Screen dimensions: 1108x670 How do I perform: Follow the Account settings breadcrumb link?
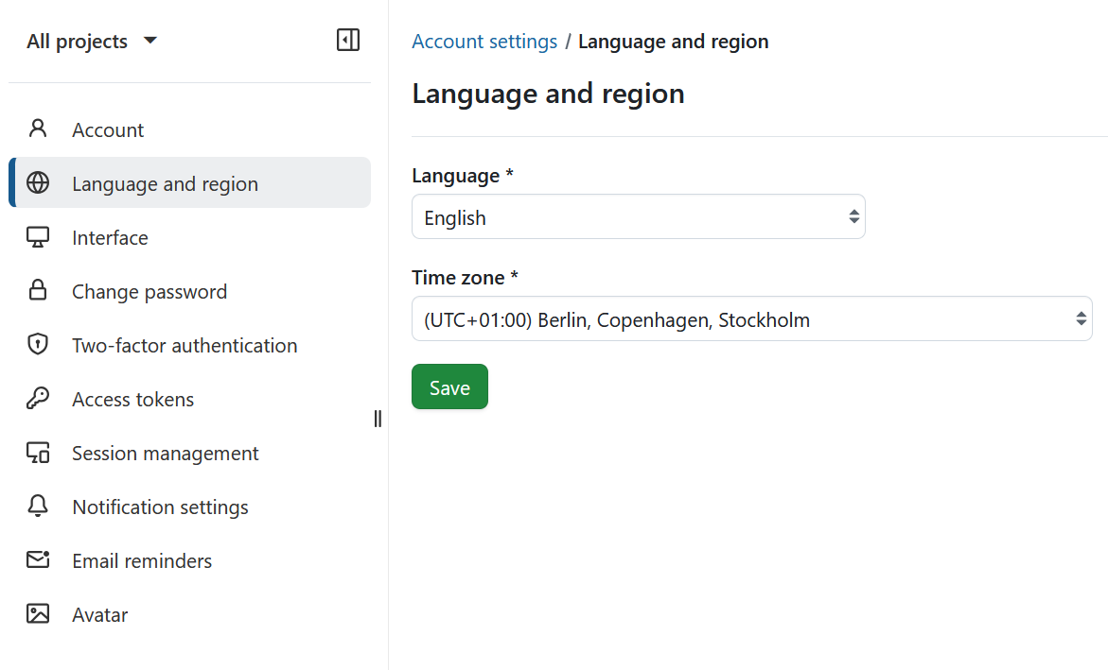484,41
